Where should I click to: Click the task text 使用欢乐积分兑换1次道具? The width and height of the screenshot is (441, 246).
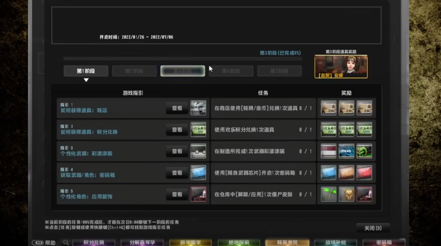tap(244, 130)
